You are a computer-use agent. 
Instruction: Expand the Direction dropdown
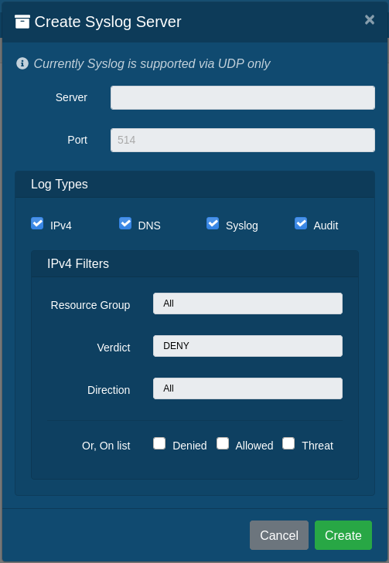click(247, 388)
